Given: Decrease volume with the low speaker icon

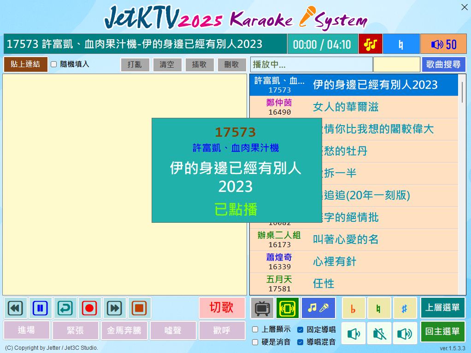Looking at the screenshot, I should pos(353,334).
